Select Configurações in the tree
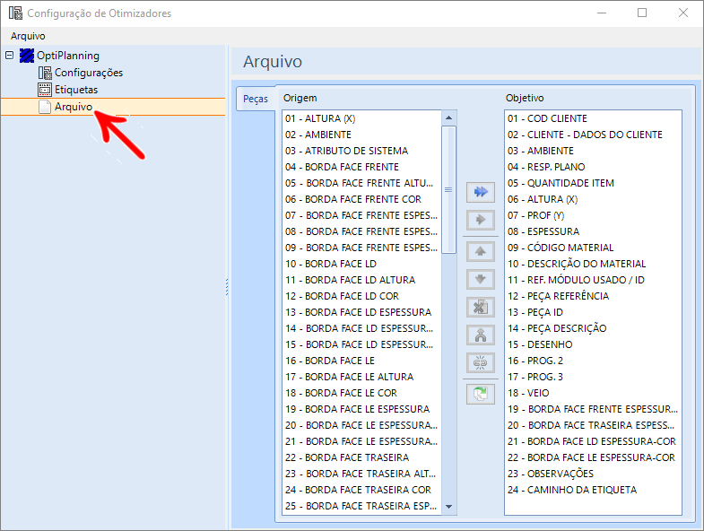 [x=89, y=73]
